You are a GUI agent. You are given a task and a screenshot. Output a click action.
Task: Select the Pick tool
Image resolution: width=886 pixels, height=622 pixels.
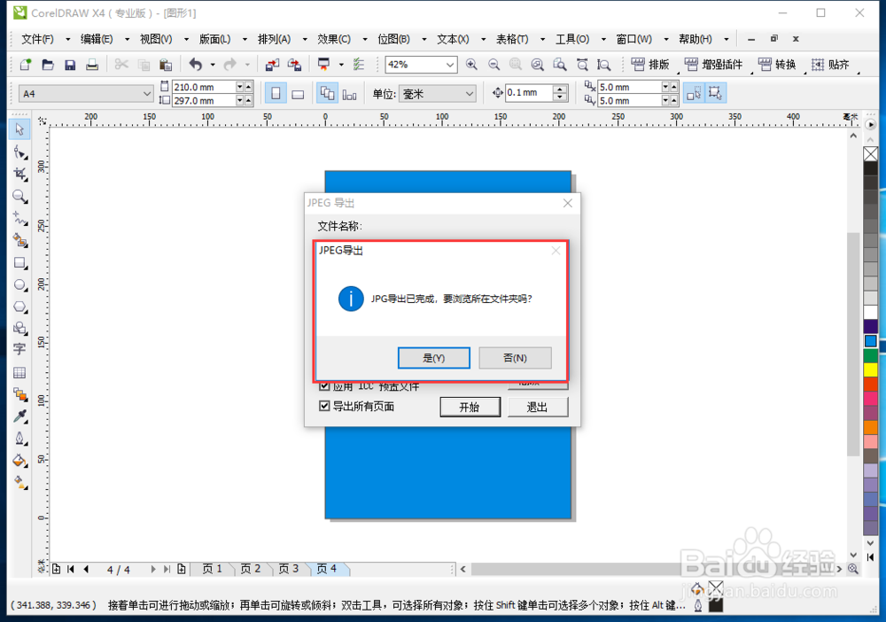[x=19, y=128]
